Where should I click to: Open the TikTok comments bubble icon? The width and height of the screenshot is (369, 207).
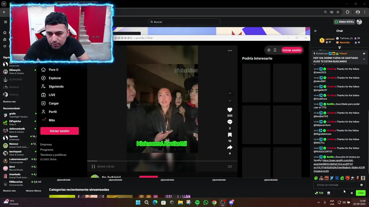click(x=230, y=122)
